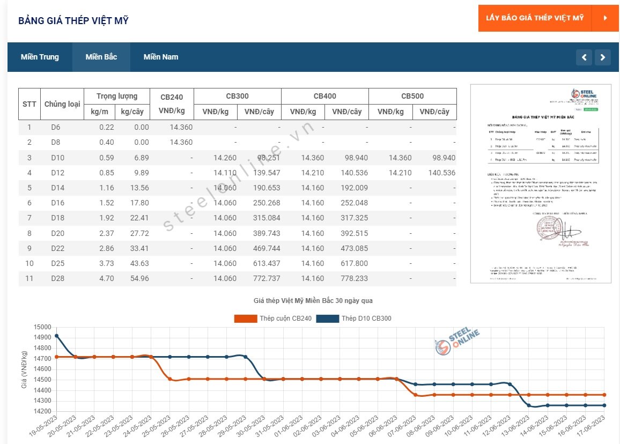The height and width of the screenshot is (444, 620).
Task: Click the 98.251 price cell
Action: tap(269, 158)
